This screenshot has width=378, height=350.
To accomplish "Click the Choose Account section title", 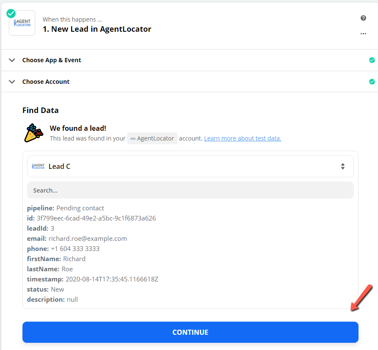I will tap(46, 82).
